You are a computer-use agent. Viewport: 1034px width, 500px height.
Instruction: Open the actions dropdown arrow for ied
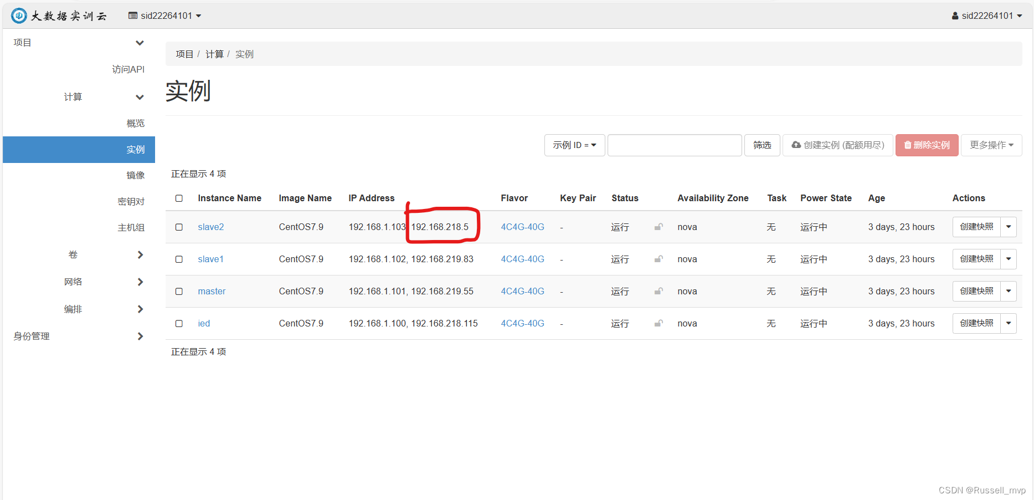pos(1009,323)
